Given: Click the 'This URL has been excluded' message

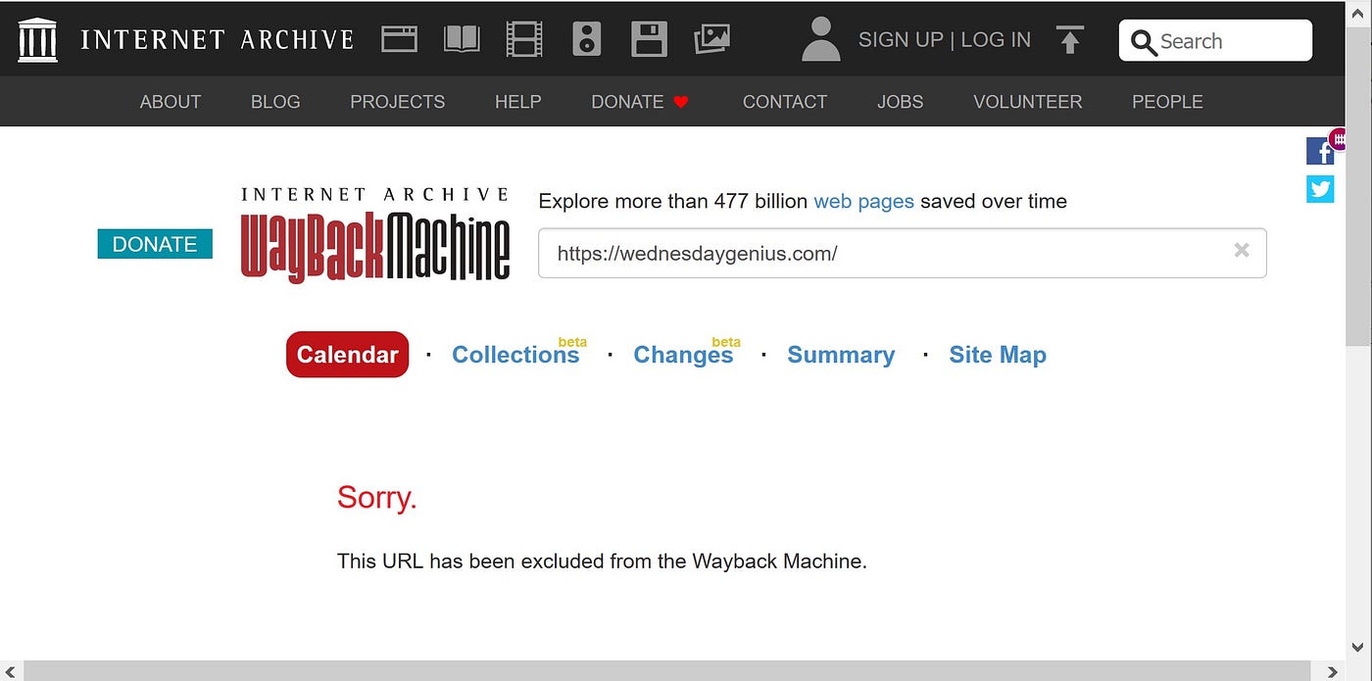Looking at the screenshot, I should coord(602,561).
